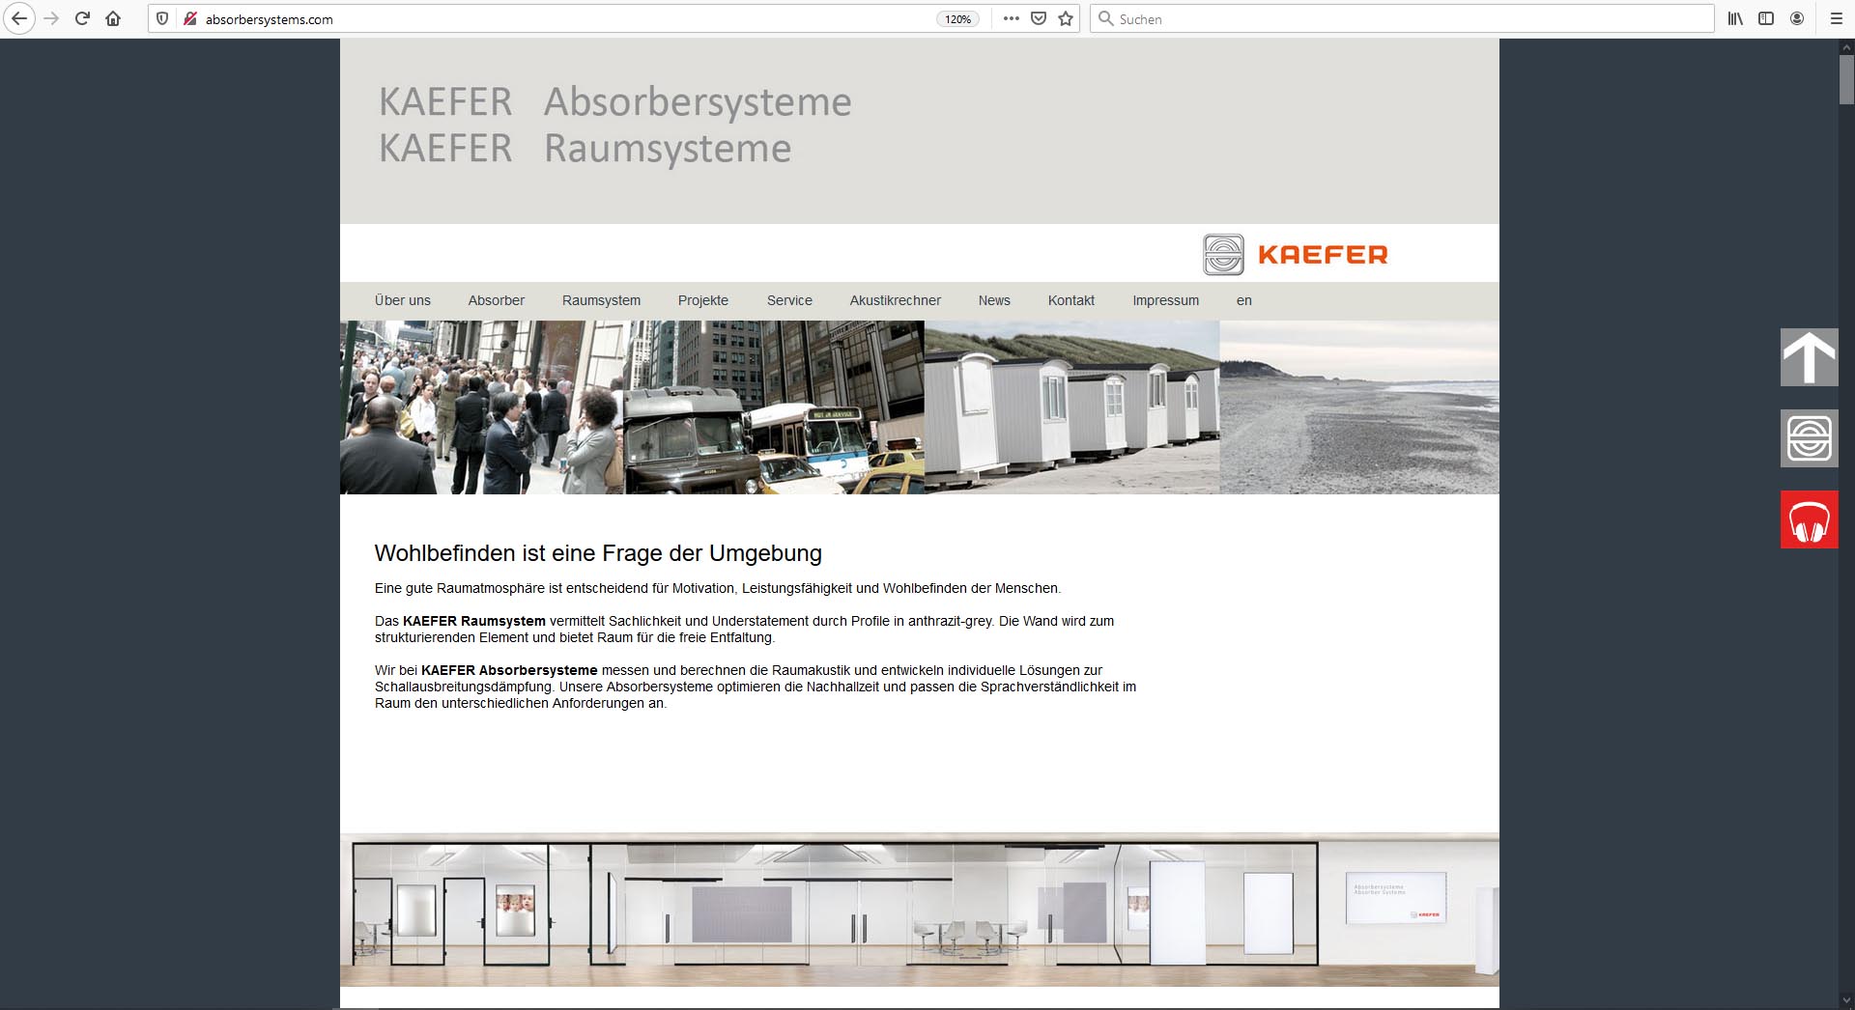Click the scroll-to-top arrow icon

(x=1809, y=357)
